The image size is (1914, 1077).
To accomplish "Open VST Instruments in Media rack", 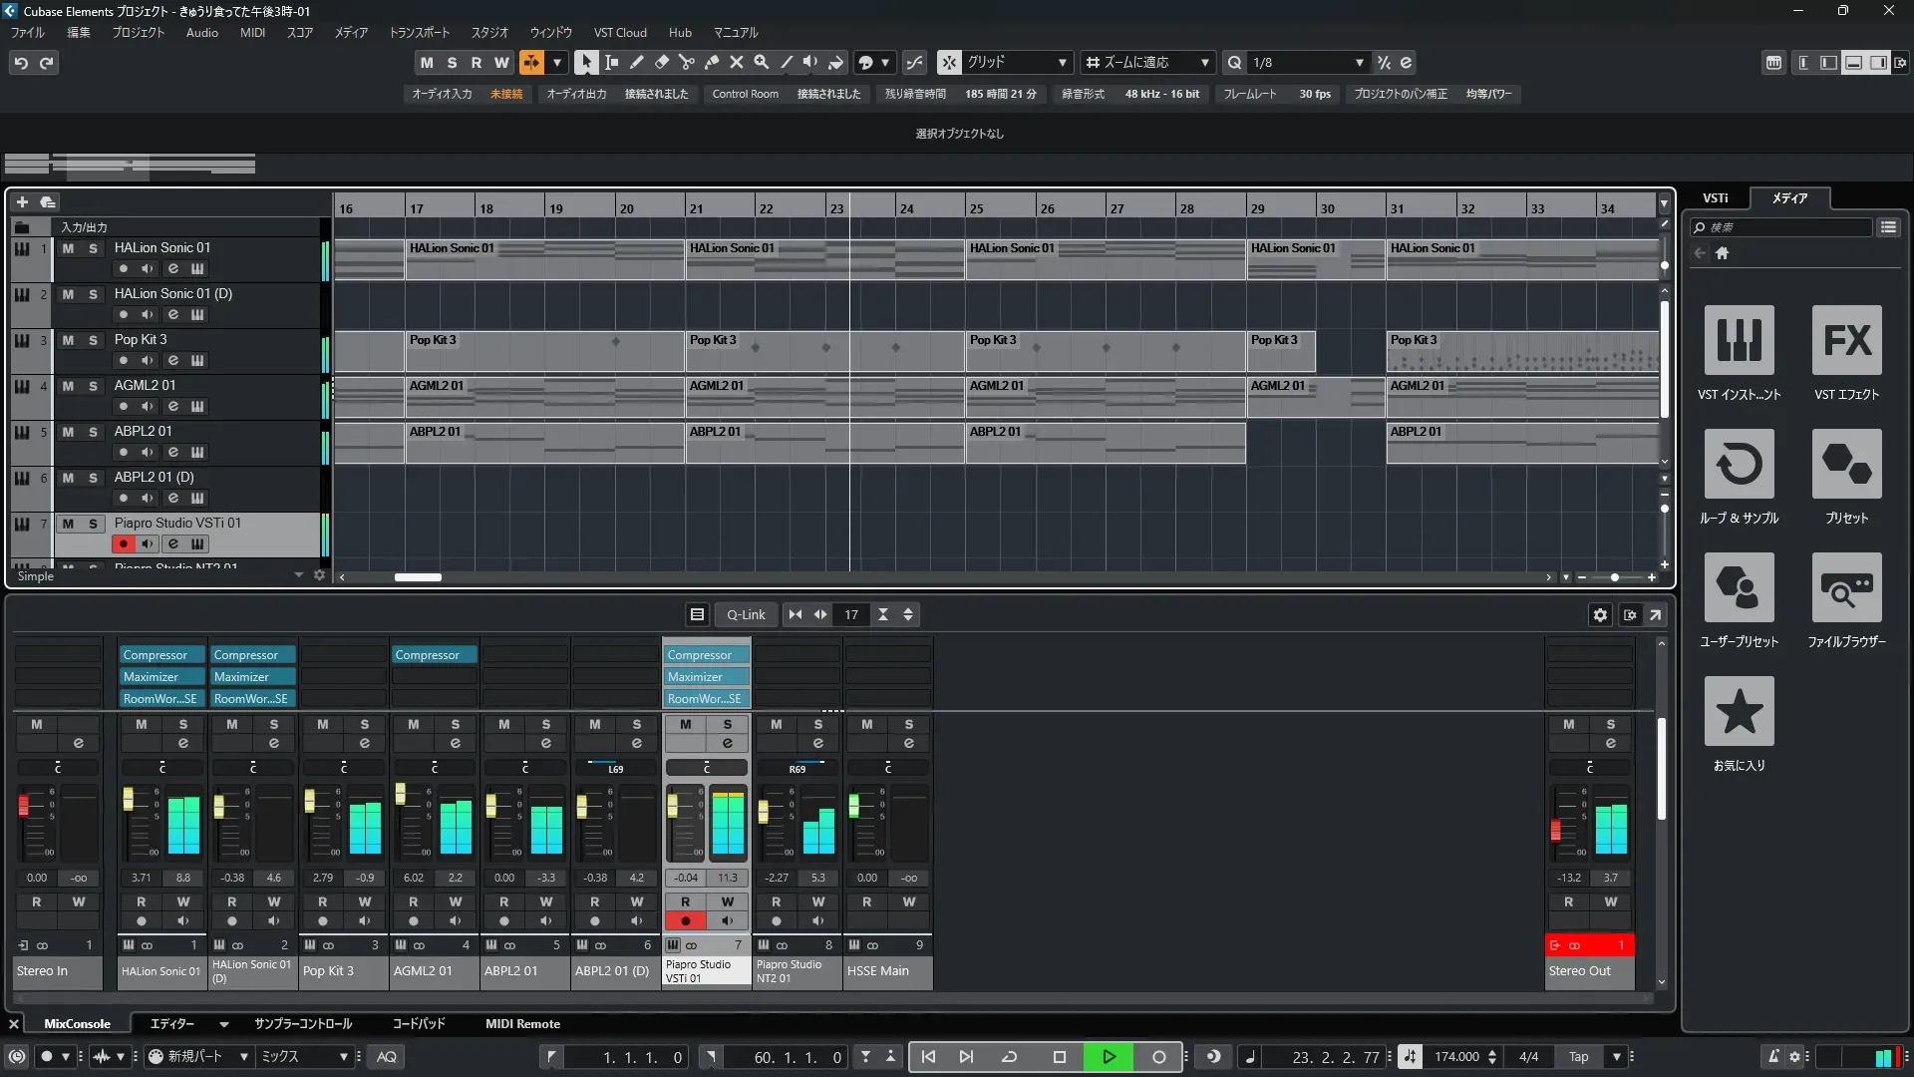I will point(1739,340).
